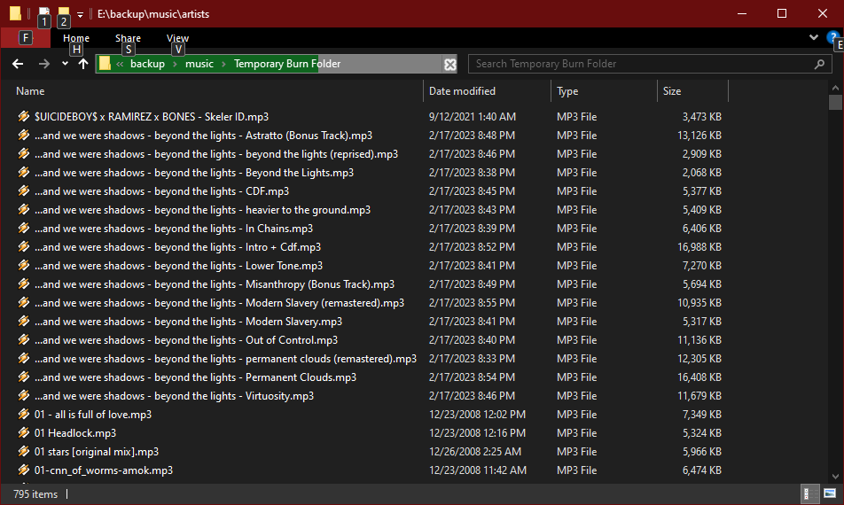
Task: Switch to large icons view layout
Action: (829, 493)
